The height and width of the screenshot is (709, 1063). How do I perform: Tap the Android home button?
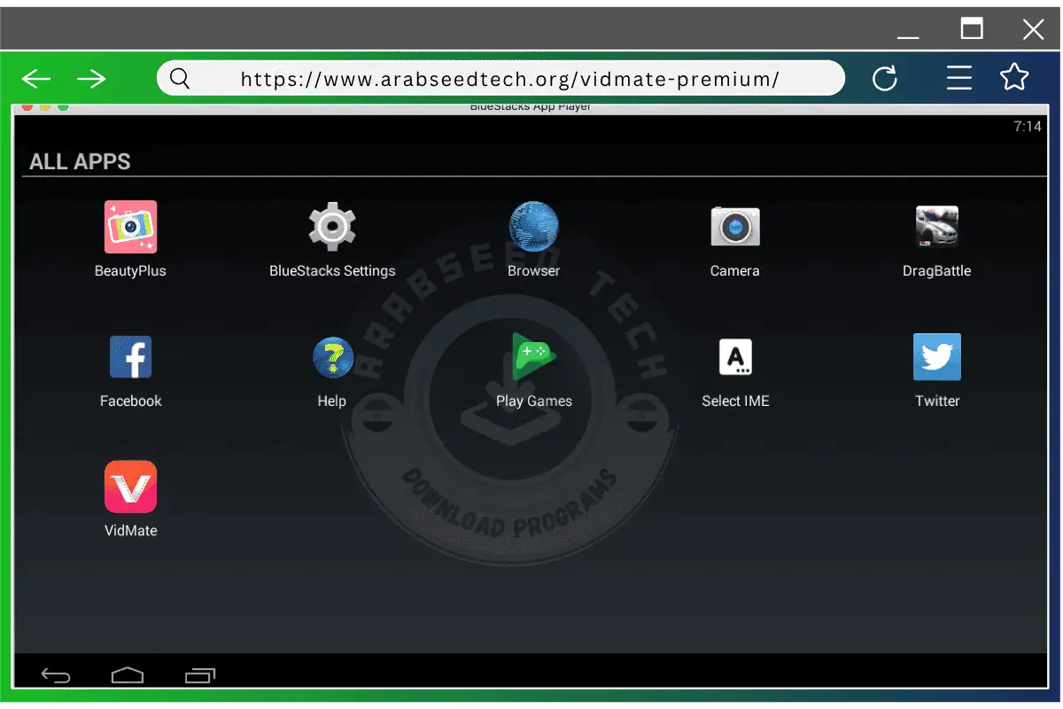(128, 676)
